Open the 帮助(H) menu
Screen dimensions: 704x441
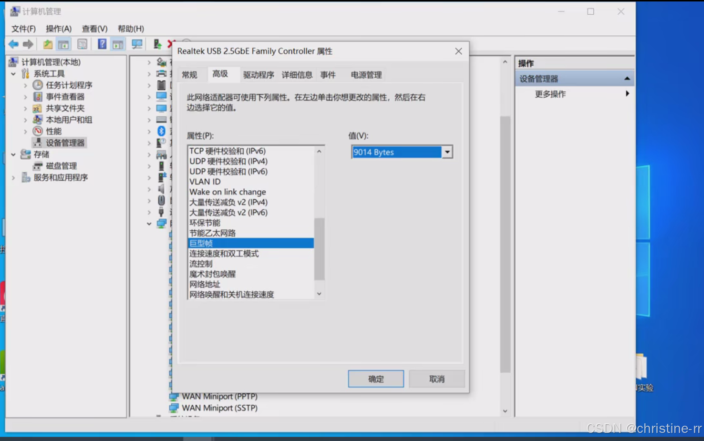131,29
